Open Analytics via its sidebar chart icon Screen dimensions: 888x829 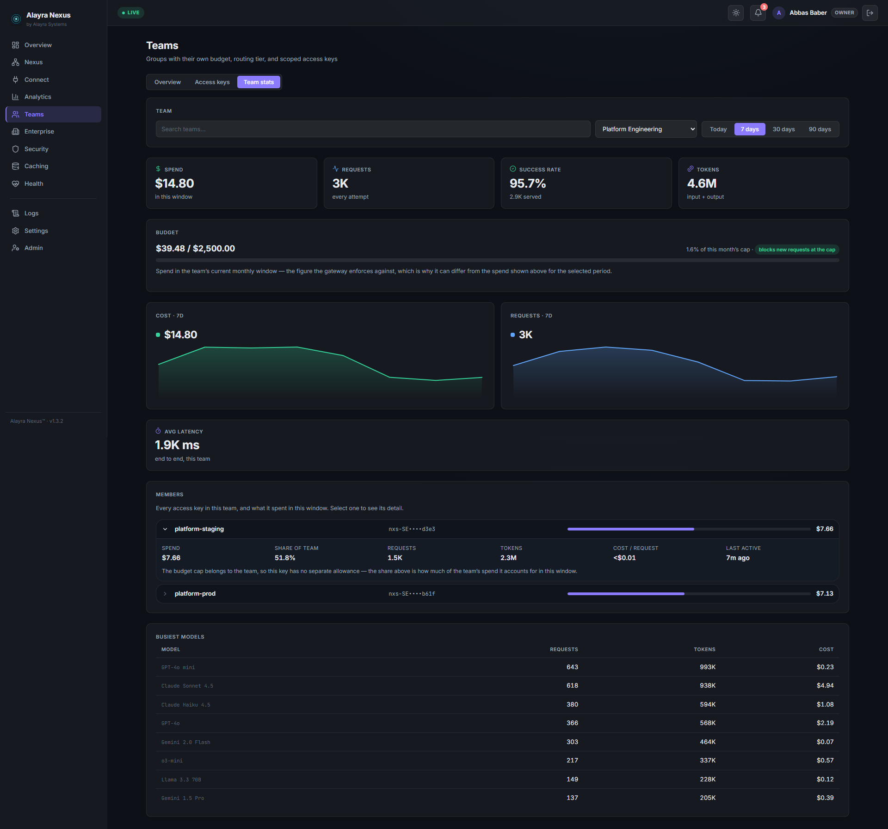coord(15,97)
